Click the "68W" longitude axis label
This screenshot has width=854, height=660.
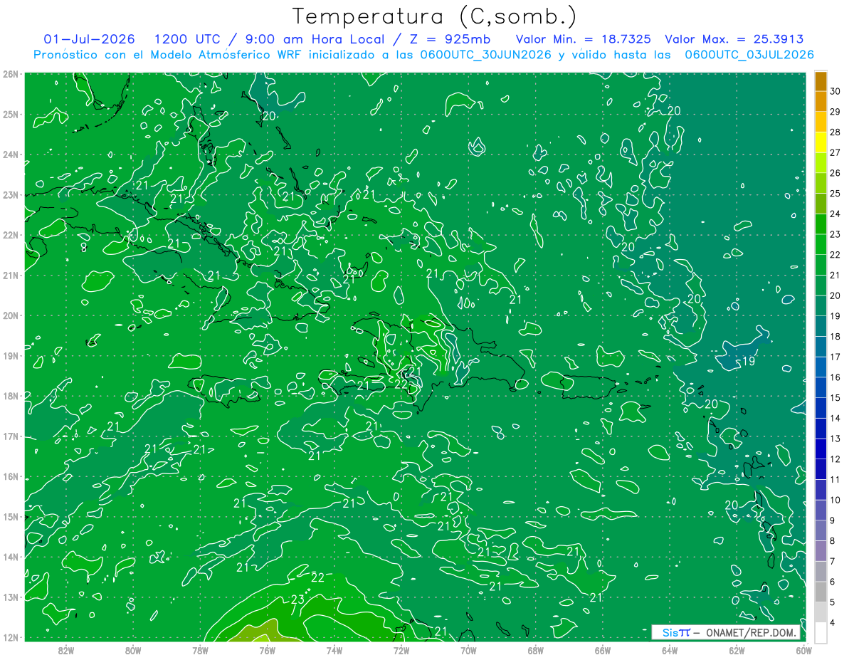(x=535, y=650)
